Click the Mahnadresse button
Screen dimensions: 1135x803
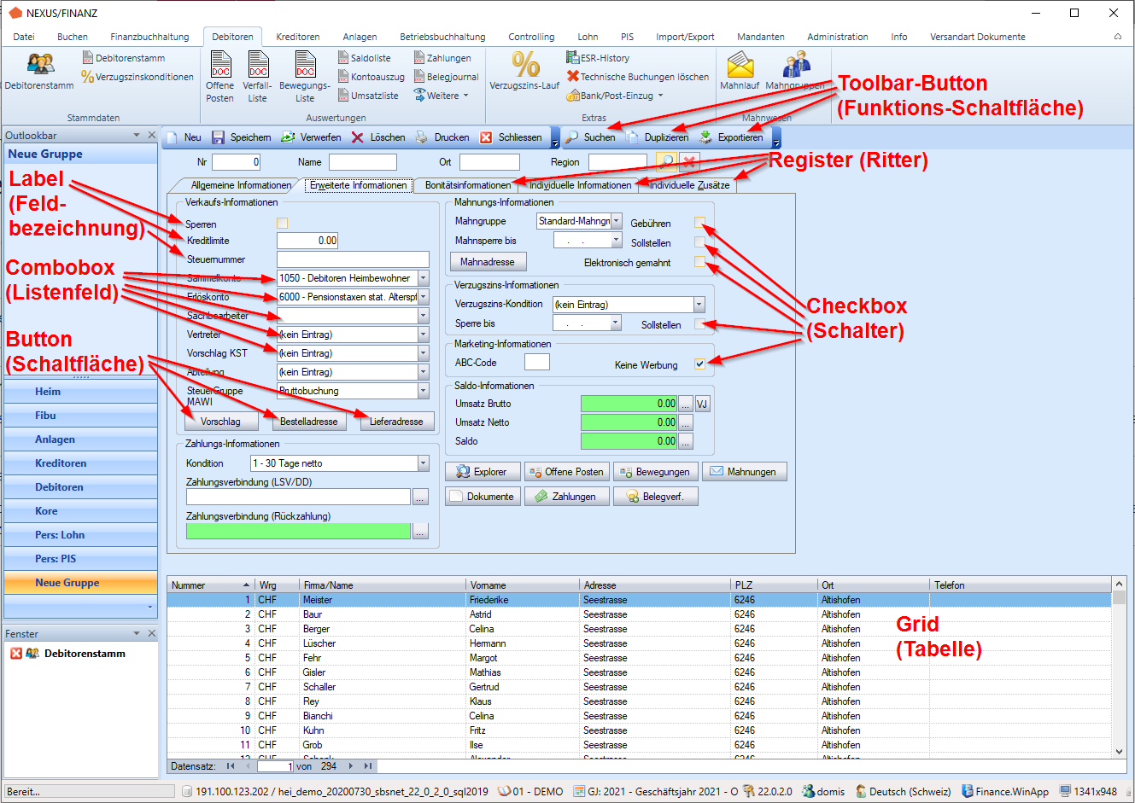click(488, 262)
